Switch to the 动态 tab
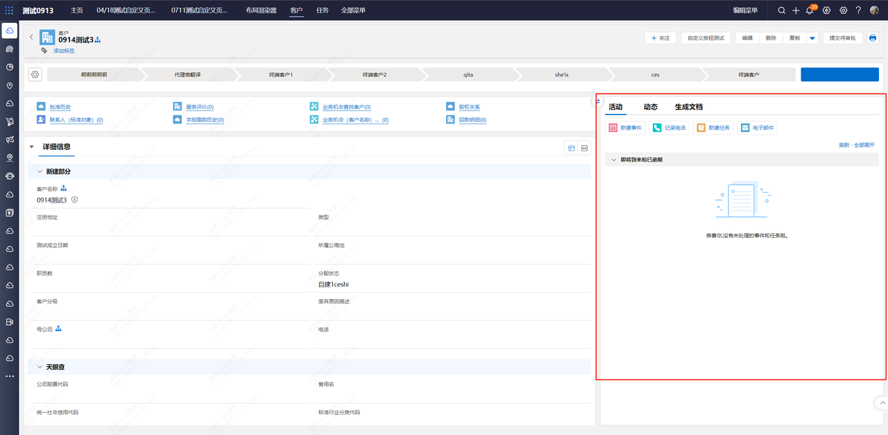Image resolution: width=888 pixels, height=435 pixels. point(650,107)
